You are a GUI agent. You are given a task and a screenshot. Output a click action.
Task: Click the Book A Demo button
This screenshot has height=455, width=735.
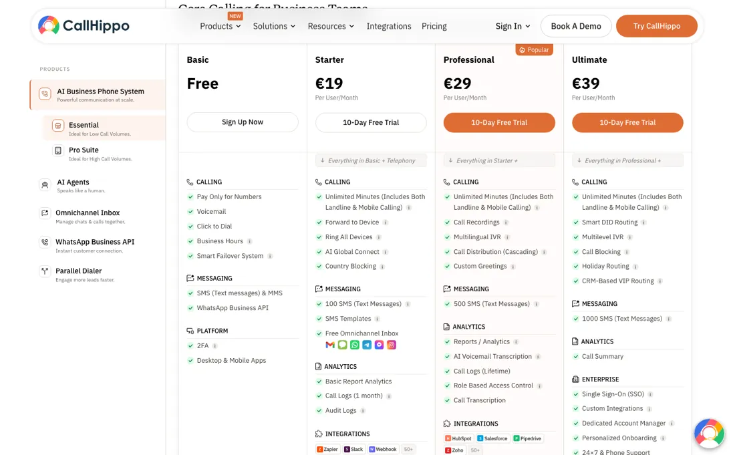pos(575,26)
